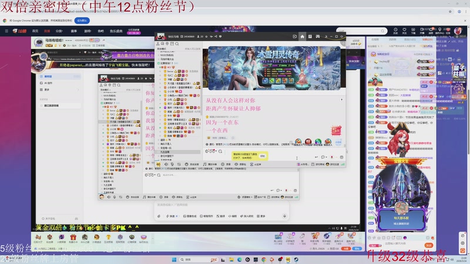Toggle the speaker in the front YY toolbar
The image size is (470, 264).
[x=166, y=164]
